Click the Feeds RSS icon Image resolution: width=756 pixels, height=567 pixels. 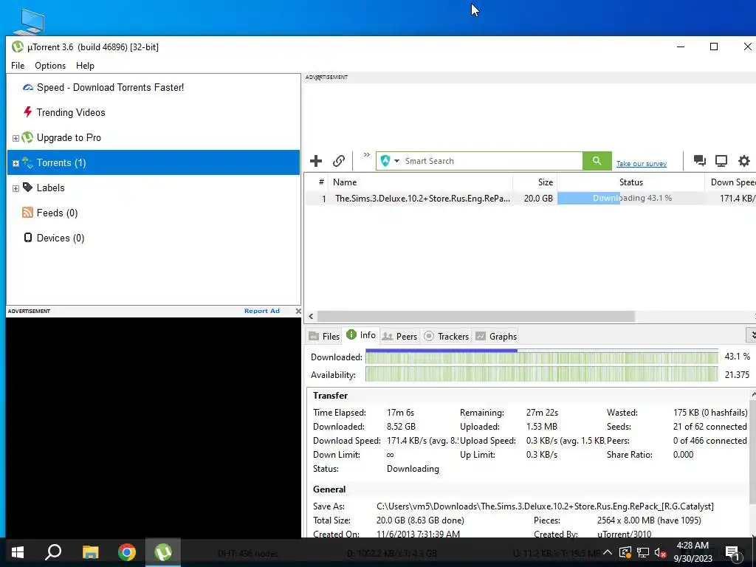tap(27, 213)
